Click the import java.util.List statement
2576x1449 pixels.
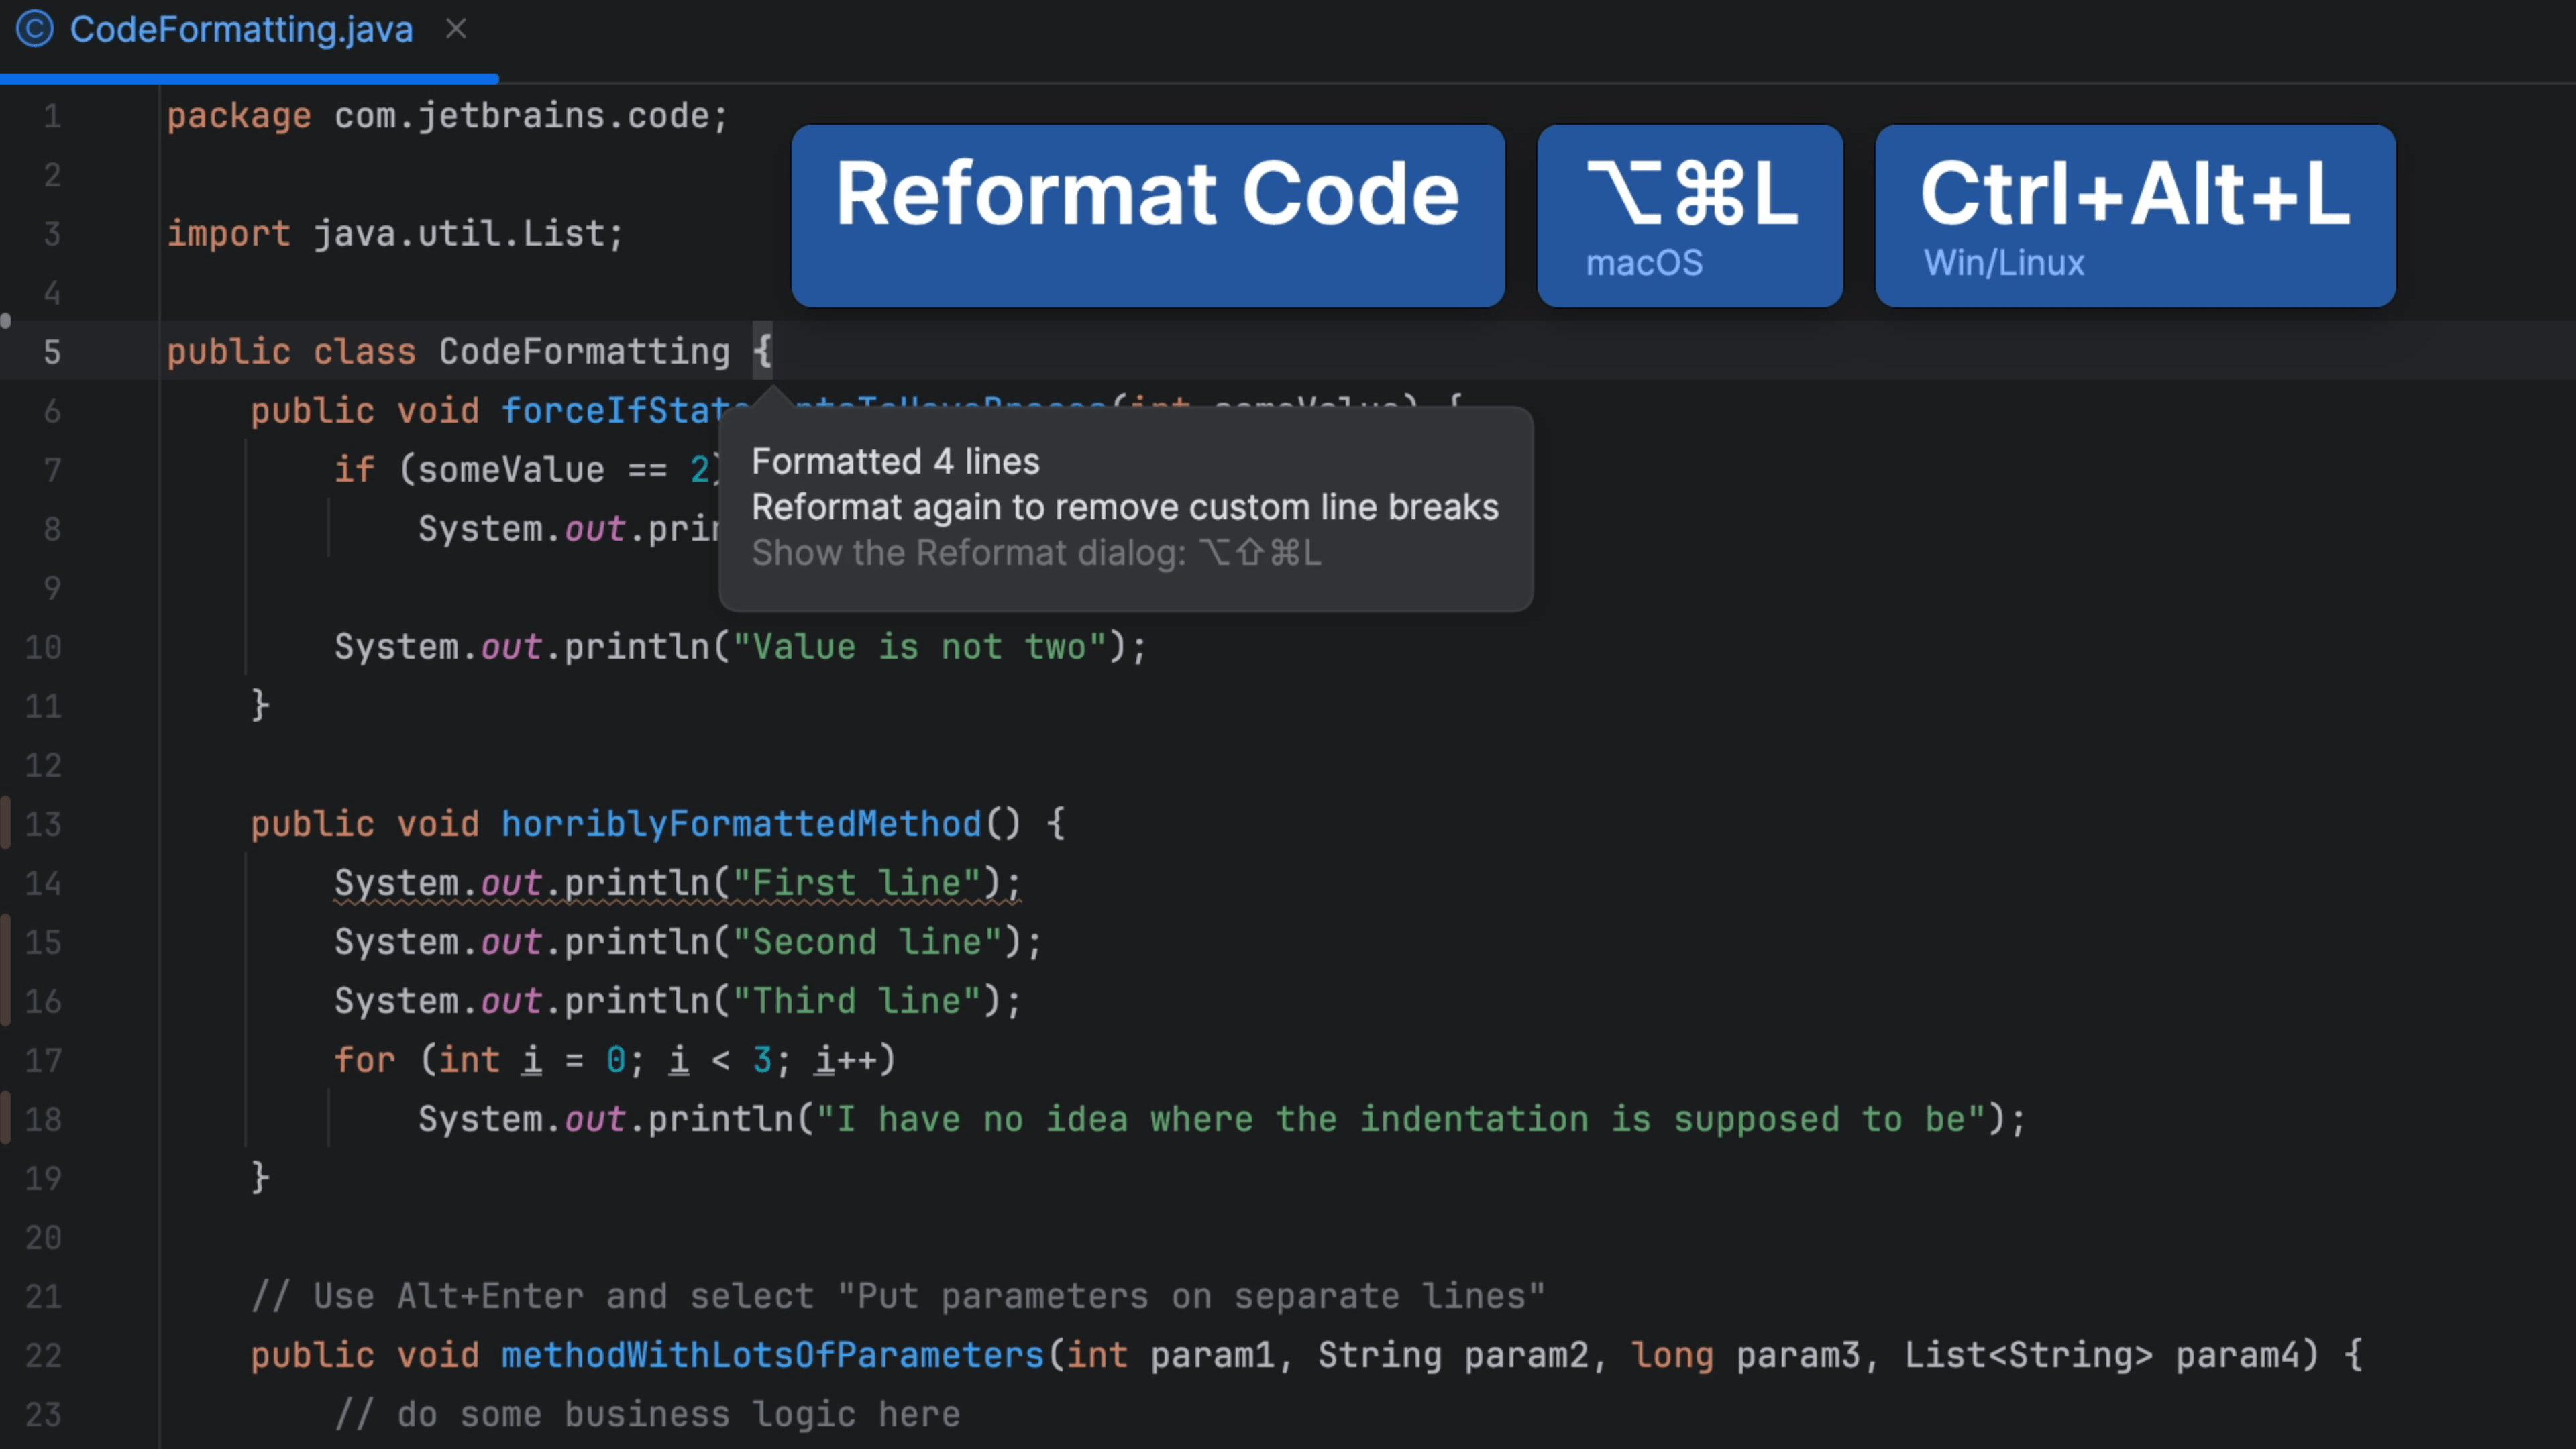(x=395, y=234)
